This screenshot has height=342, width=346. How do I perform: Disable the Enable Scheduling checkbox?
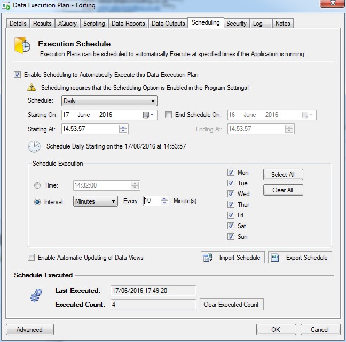click(x=18, y=75)
